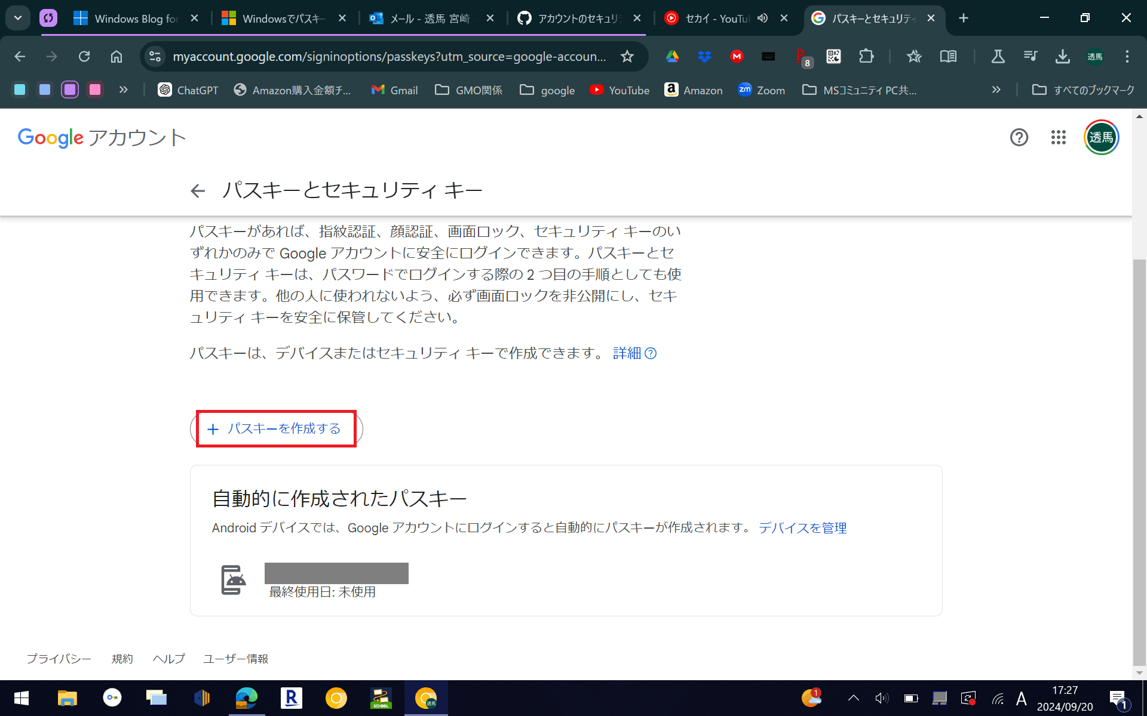Viewport: 1147px width, 716px height.
Task: Bookmark page with the star icon
Action: coord(627,57)
